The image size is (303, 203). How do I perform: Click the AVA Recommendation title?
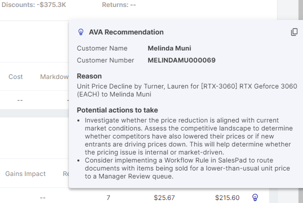point(126,32)
